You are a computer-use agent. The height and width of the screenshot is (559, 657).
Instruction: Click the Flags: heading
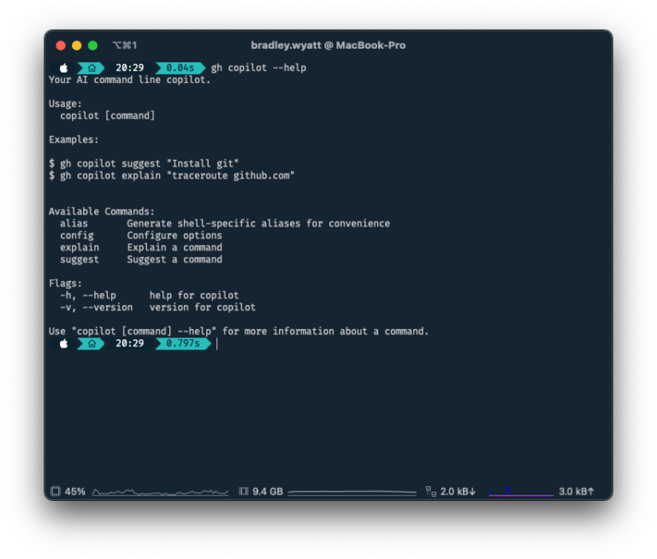point(65,284)
